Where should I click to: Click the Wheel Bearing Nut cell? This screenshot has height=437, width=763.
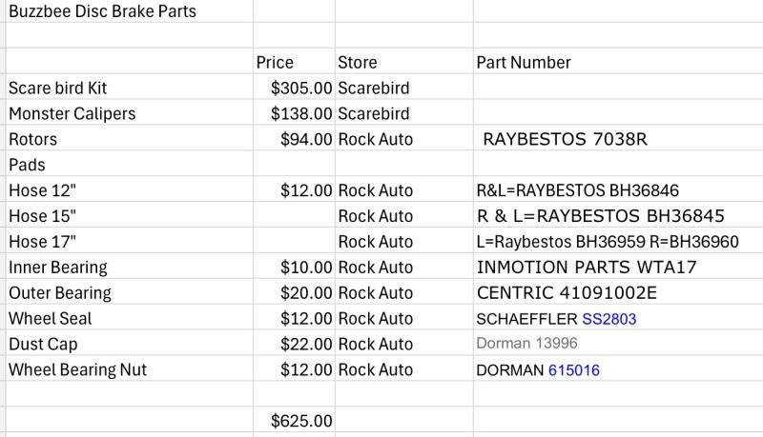[x=129, y=369]
